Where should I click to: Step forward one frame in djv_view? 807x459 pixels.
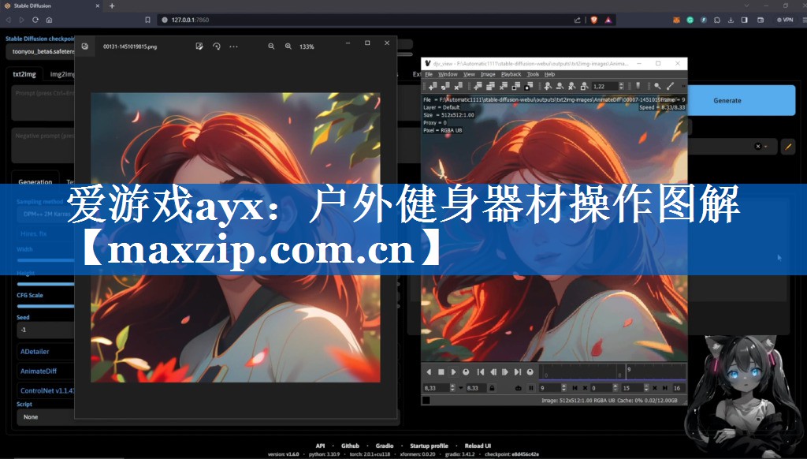505,372
